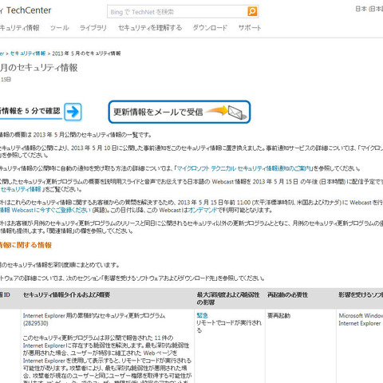383x383 pixels.
Task: Click the 情報を 5 分で確認 link text
Action: (x=30, y=111)
